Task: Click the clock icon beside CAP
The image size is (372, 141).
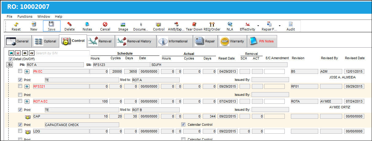Action: pyautogui.click(x=27, y=116)
